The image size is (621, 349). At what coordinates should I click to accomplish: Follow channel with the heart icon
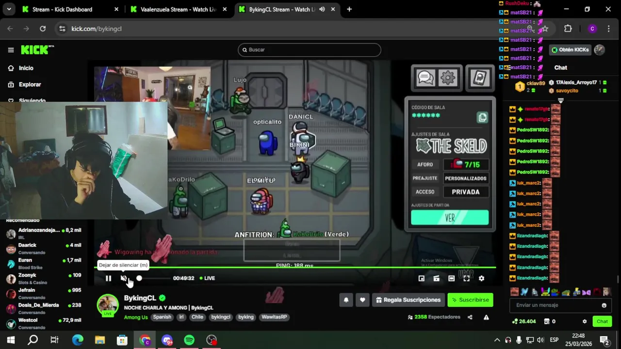362,300
